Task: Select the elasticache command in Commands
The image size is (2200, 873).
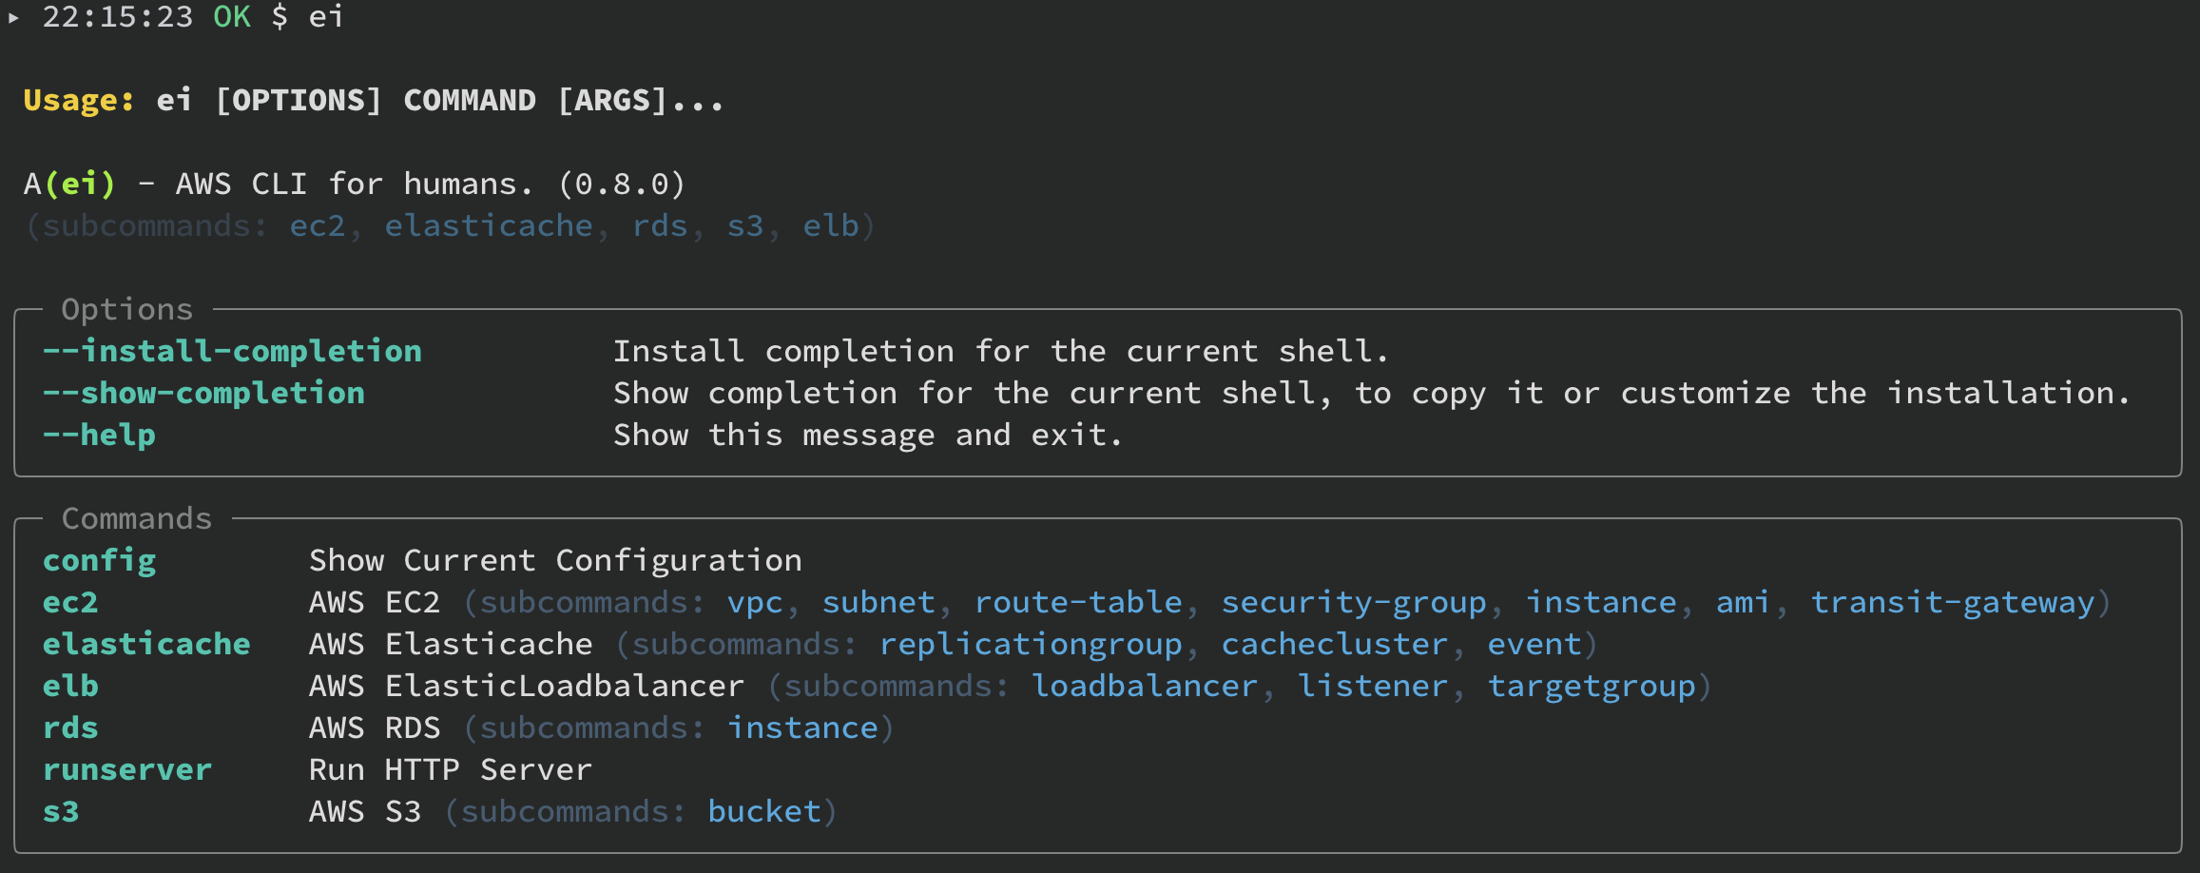Action: [146, 644]
